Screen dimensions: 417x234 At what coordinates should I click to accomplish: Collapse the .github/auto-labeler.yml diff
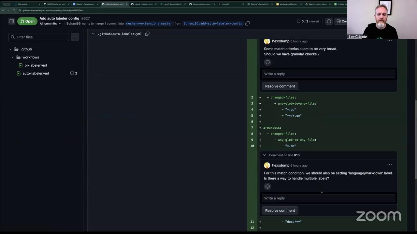(93, 34)
